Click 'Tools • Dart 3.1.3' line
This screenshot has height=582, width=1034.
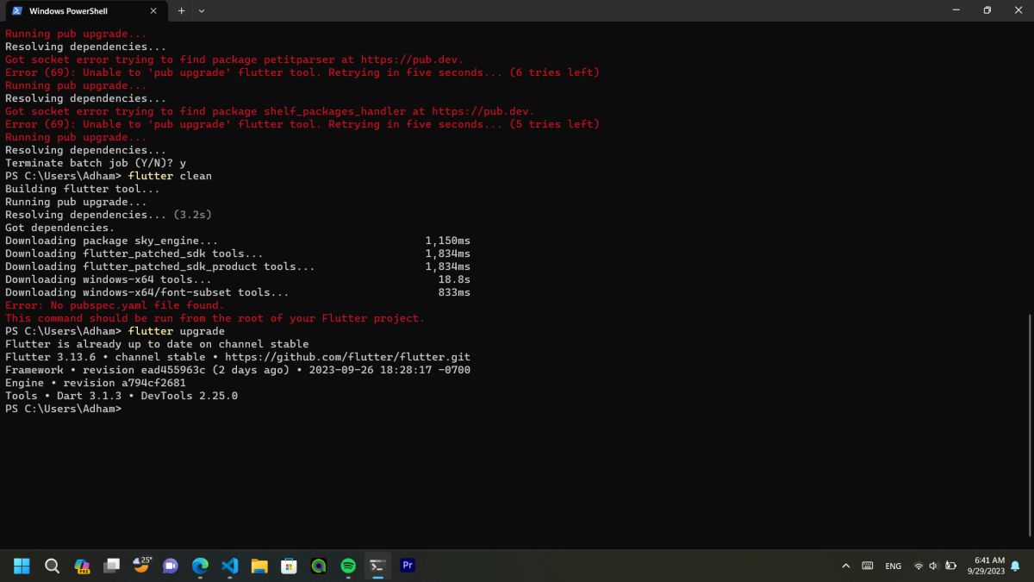pos(121,396)
